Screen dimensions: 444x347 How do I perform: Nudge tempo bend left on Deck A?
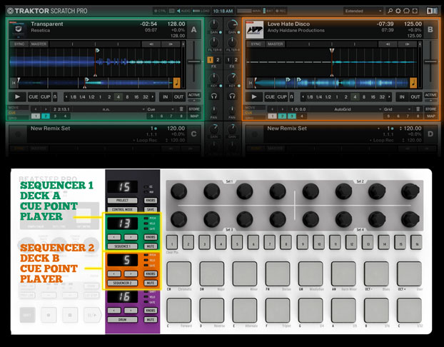(151, 44)
